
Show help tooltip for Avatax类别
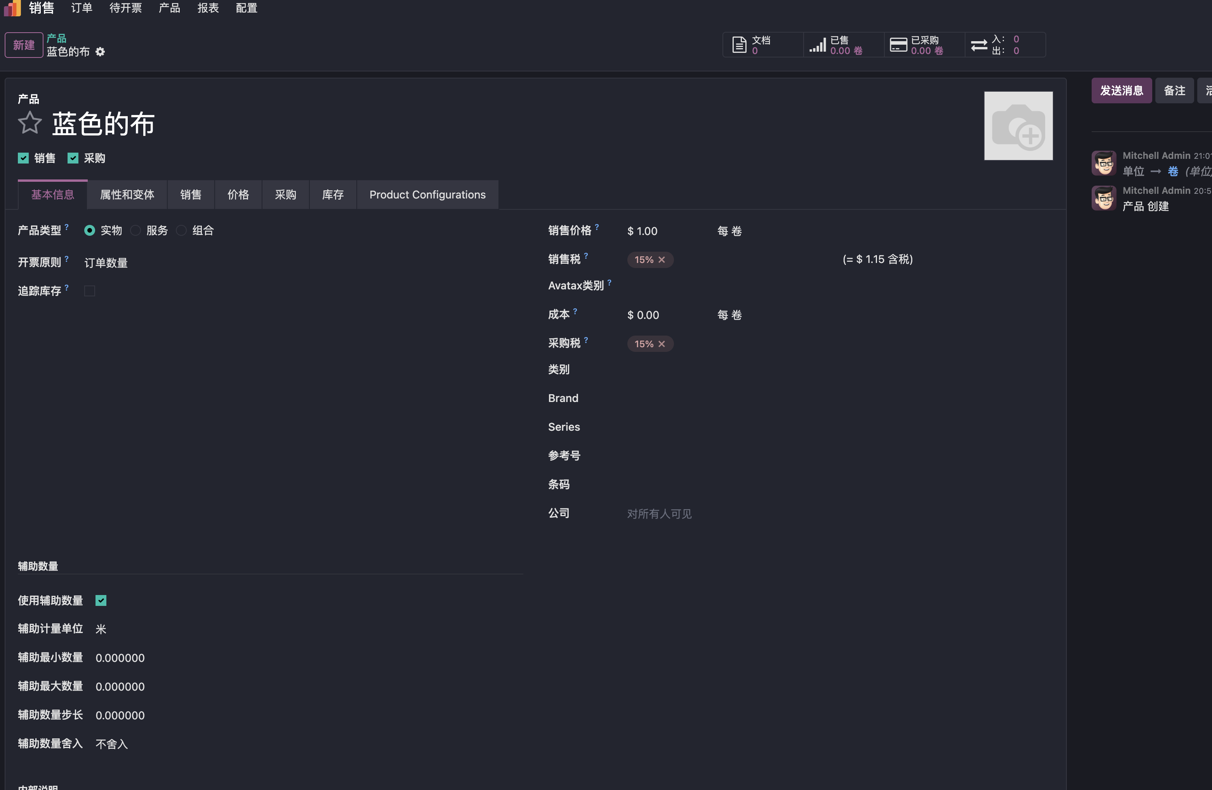pyautogui.click(x=609, y=282)
